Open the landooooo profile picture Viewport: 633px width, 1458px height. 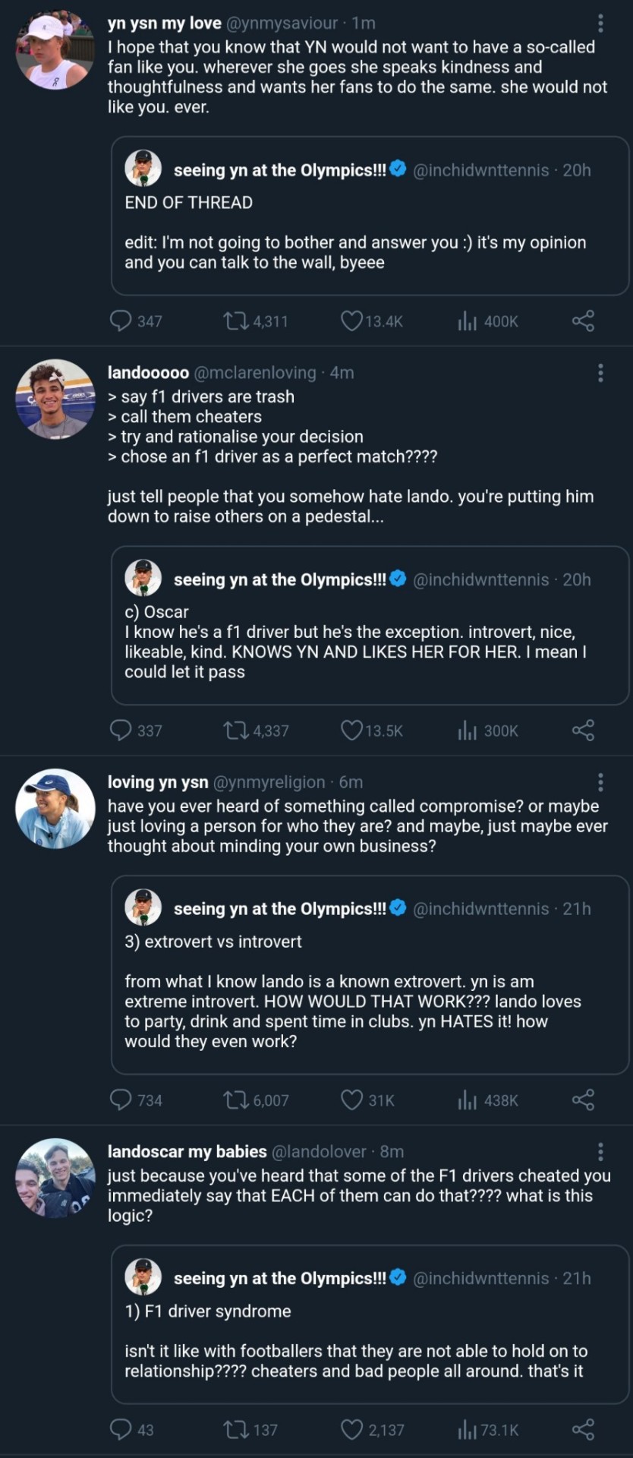[55, 399]
